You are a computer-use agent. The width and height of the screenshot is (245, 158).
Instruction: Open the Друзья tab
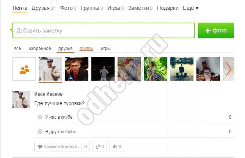[x=44, y=8]
